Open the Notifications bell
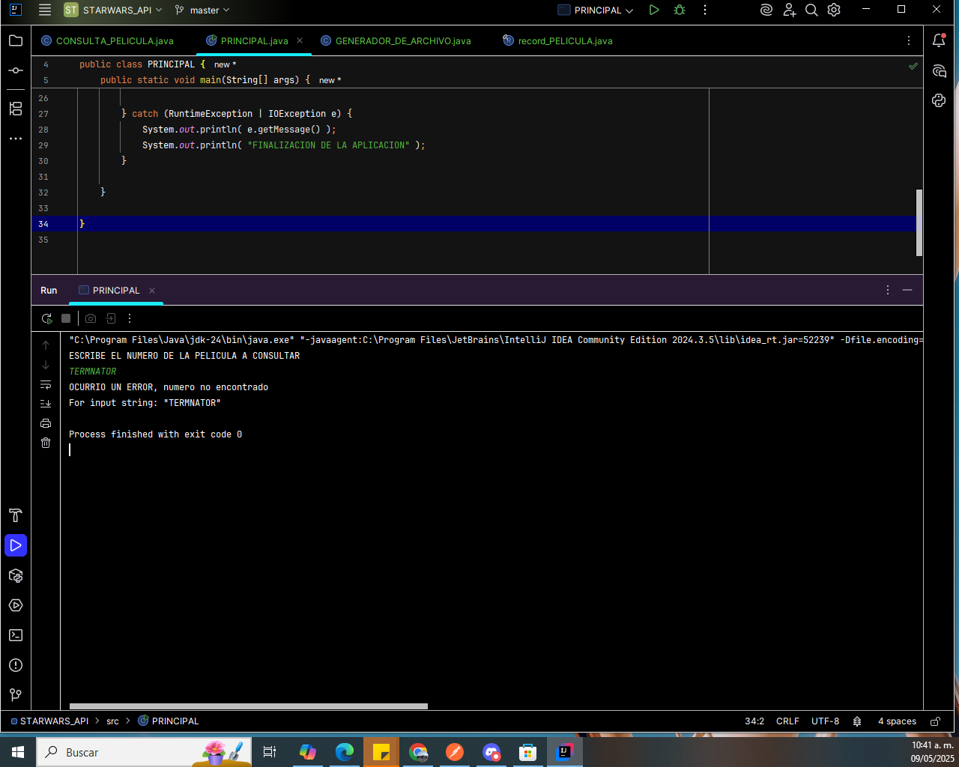This screenshot has height=767, width=959. point(939,40)
